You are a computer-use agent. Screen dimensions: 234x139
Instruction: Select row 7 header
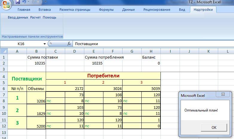pyautogui.click(x=4, y=95)
